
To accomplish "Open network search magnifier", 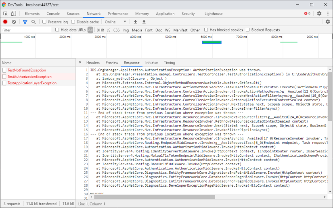I will 34,22.
